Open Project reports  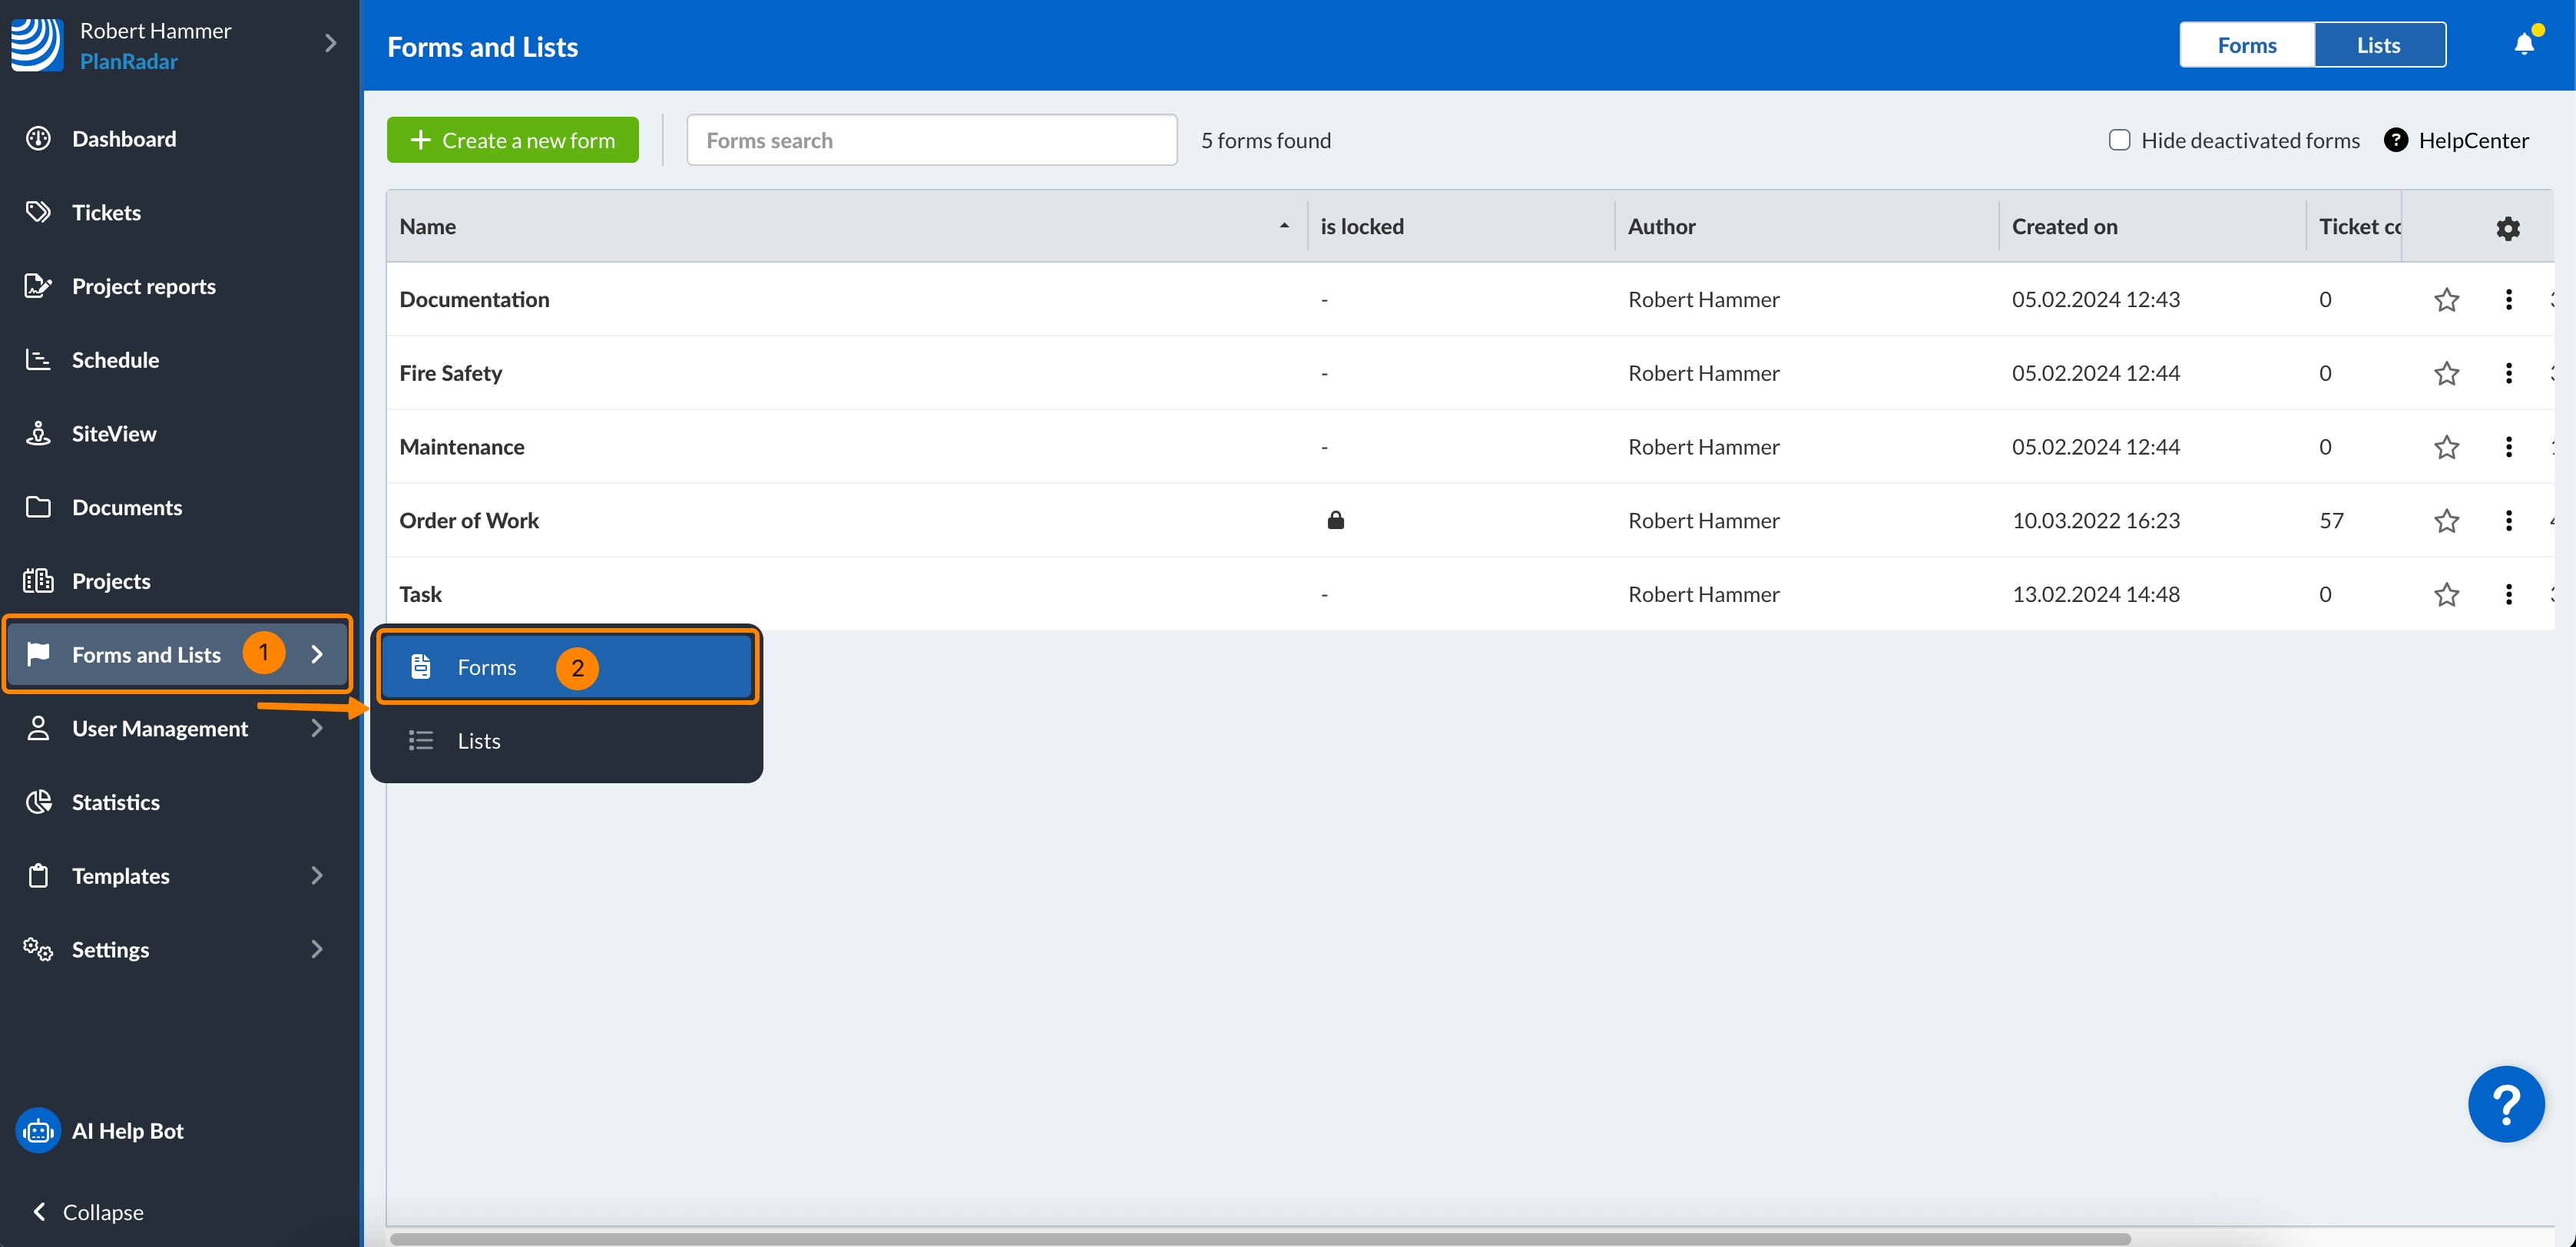(x=144, y=285)
